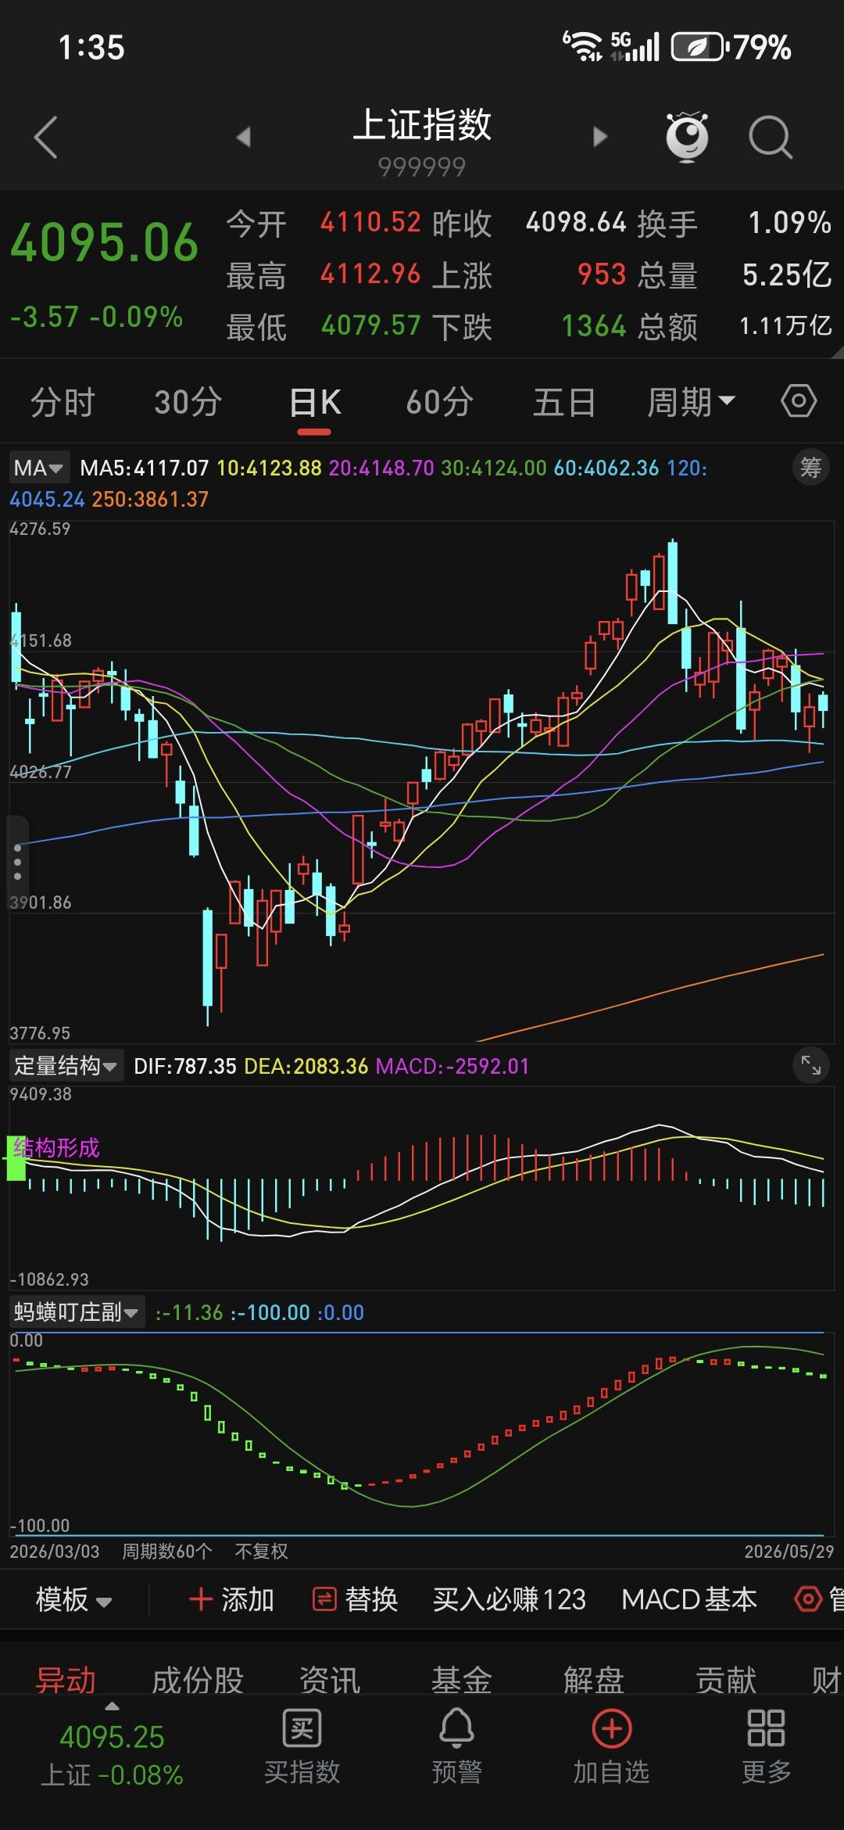This screenshot has width=844, height=1830.
Task: Tap the side drawer handle with dots
Action: tap(17, 862)
